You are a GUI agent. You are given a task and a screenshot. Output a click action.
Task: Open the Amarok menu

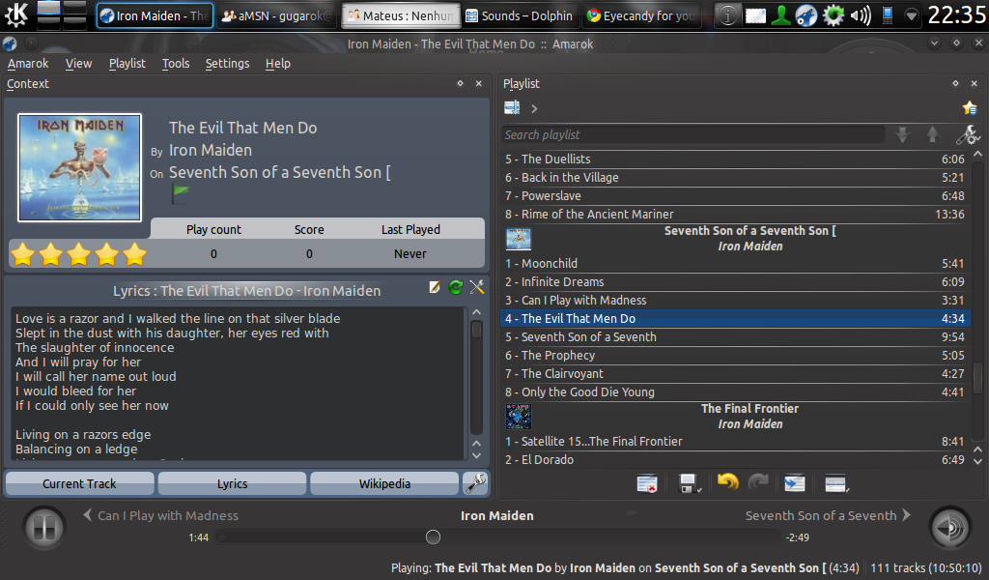(x=28, y=63)
